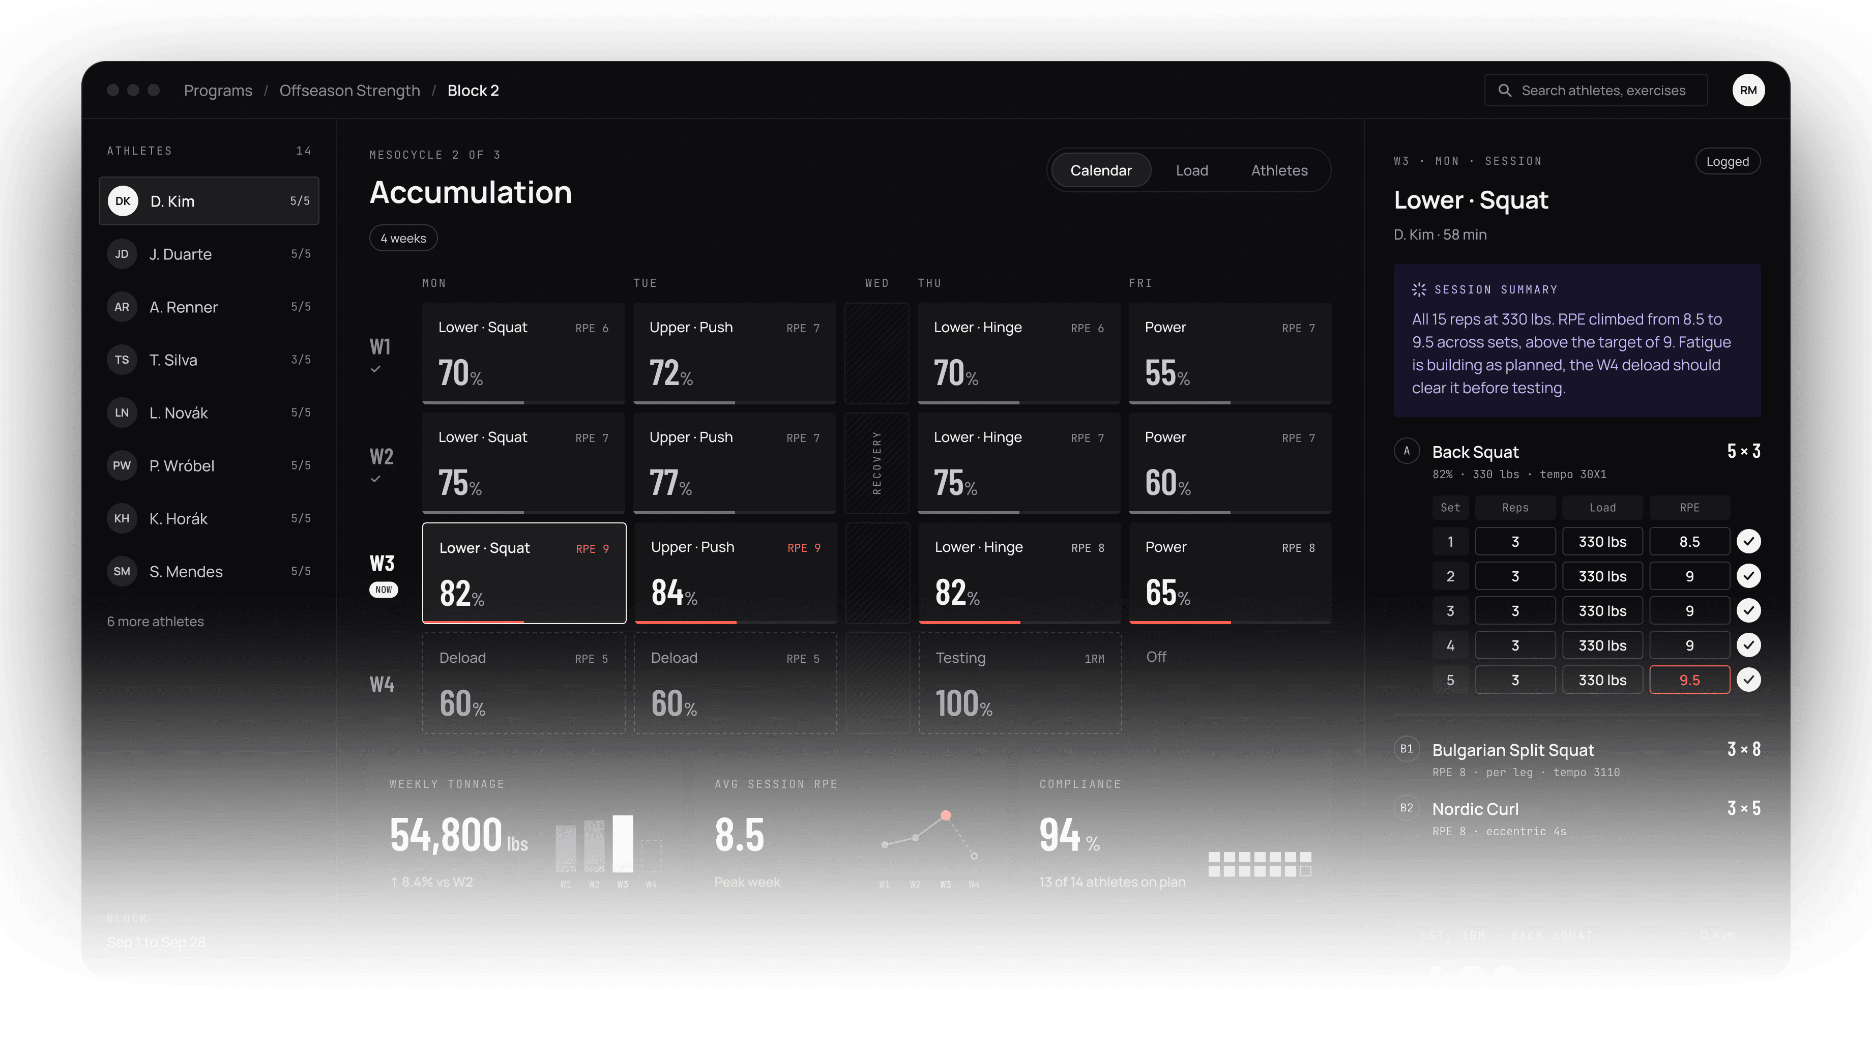This screenshot has height=1058, width=1872.
Task: Select the W3 bar in weekly tonnage chart
Action: tap(623, 843)
